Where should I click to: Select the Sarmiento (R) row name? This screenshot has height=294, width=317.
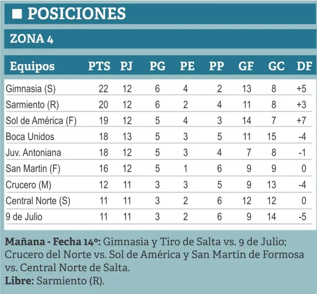coord(32,105)
